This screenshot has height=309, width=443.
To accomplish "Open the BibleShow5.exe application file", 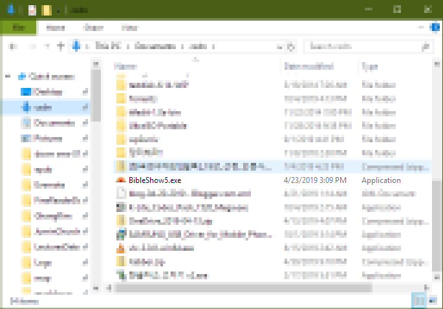I will coord(155,180).
